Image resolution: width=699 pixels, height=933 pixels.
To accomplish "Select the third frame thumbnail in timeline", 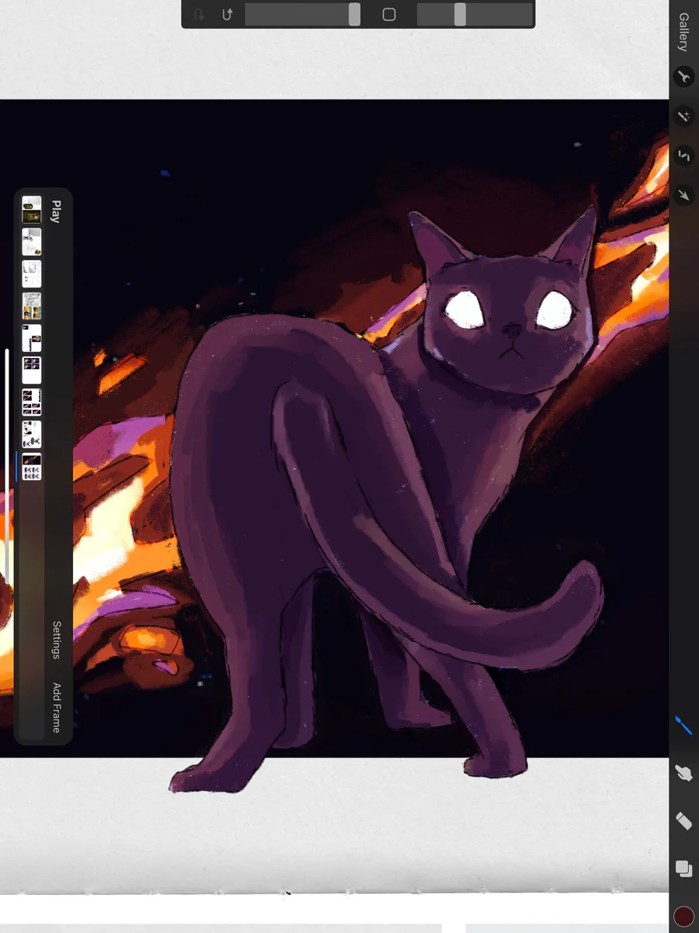I will (x=32, y=274).
